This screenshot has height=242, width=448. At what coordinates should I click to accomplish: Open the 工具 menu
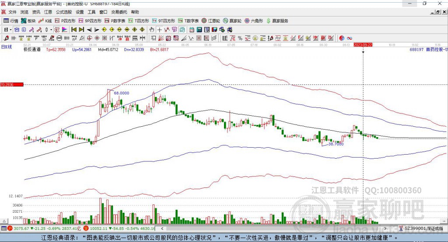[91, 12]
